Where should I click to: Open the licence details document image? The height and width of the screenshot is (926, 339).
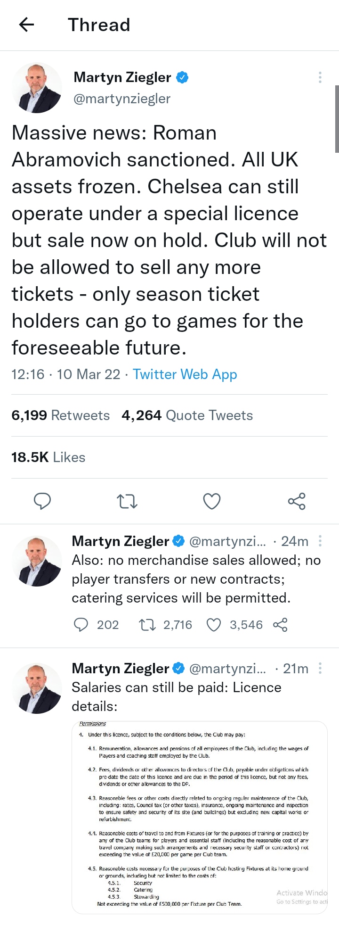tap(199, 817)
